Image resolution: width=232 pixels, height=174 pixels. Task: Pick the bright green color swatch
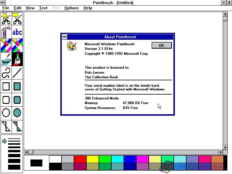point(105,159)
